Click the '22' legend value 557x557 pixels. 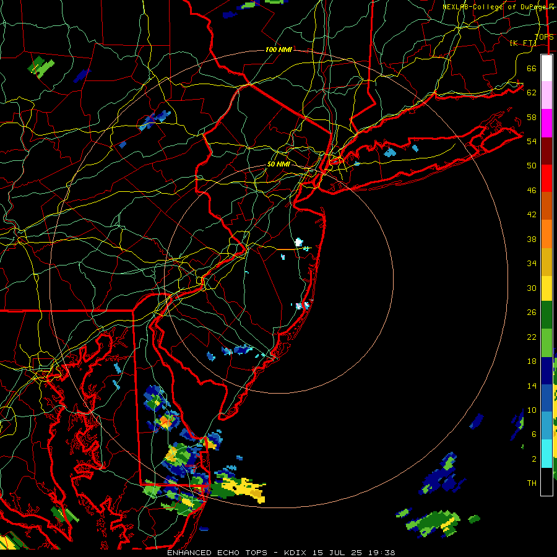(x=532, y=337)
